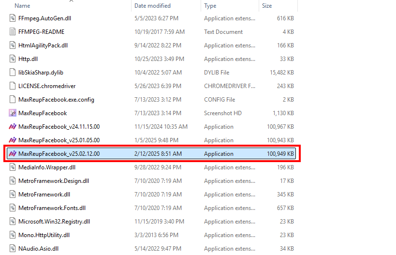396x255 pixels.
Task: Select the libSkiaSharp.dylib file name
Action: click(x=41, y=73)
